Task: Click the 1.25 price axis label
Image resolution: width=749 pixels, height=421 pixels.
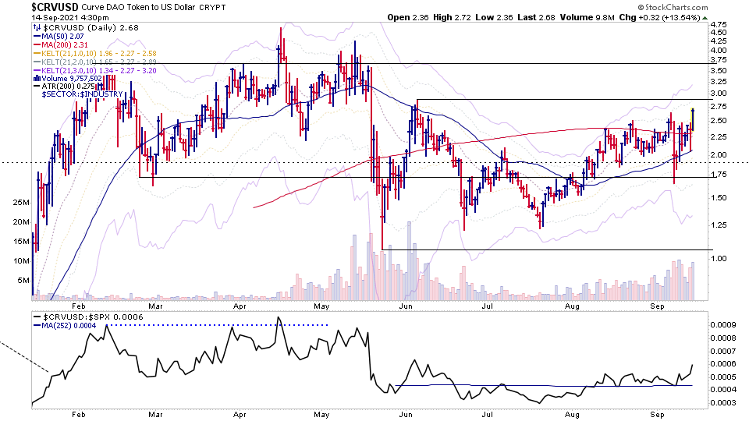Action: click(x=719, y=225)
